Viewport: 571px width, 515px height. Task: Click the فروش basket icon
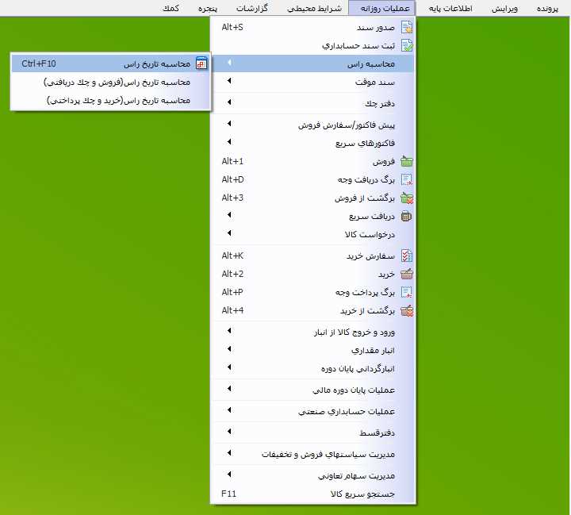pyautogui.click(x=407, y=162)
